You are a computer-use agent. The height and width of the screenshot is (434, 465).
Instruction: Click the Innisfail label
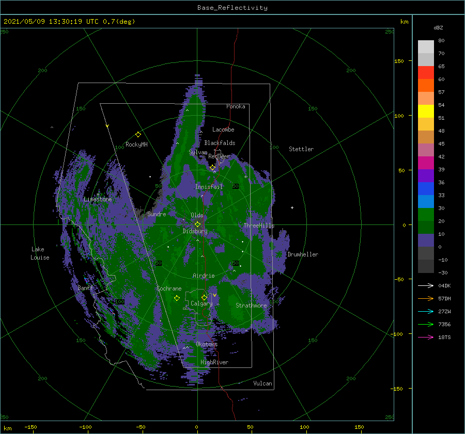click(x=209, y=187)
